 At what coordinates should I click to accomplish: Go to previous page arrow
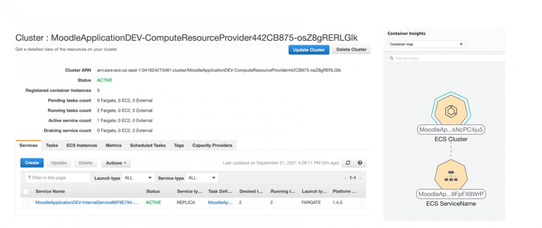click(345, 178)
